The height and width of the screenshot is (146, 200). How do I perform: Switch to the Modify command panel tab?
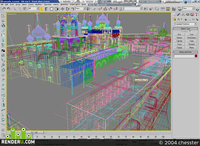click(179, 14)
